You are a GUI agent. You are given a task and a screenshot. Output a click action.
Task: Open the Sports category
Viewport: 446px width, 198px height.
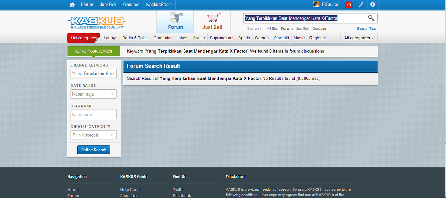tap(244, 38)
